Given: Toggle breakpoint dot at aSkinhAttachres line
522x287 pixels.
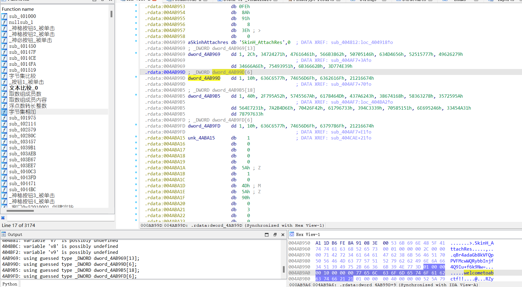Looking at the screenshot, I should (x=136, y=41).
